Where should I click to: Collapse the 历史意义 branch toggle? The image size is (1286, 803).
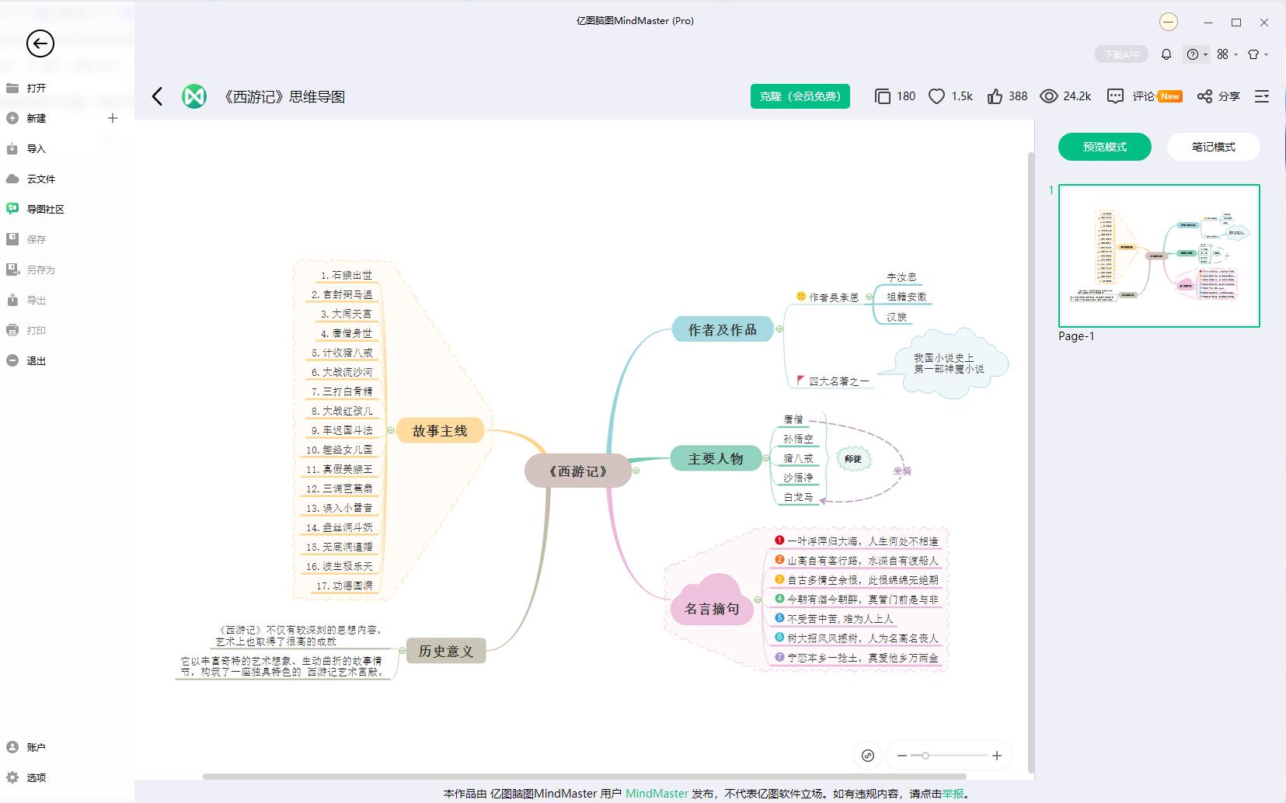pos(403,651)
